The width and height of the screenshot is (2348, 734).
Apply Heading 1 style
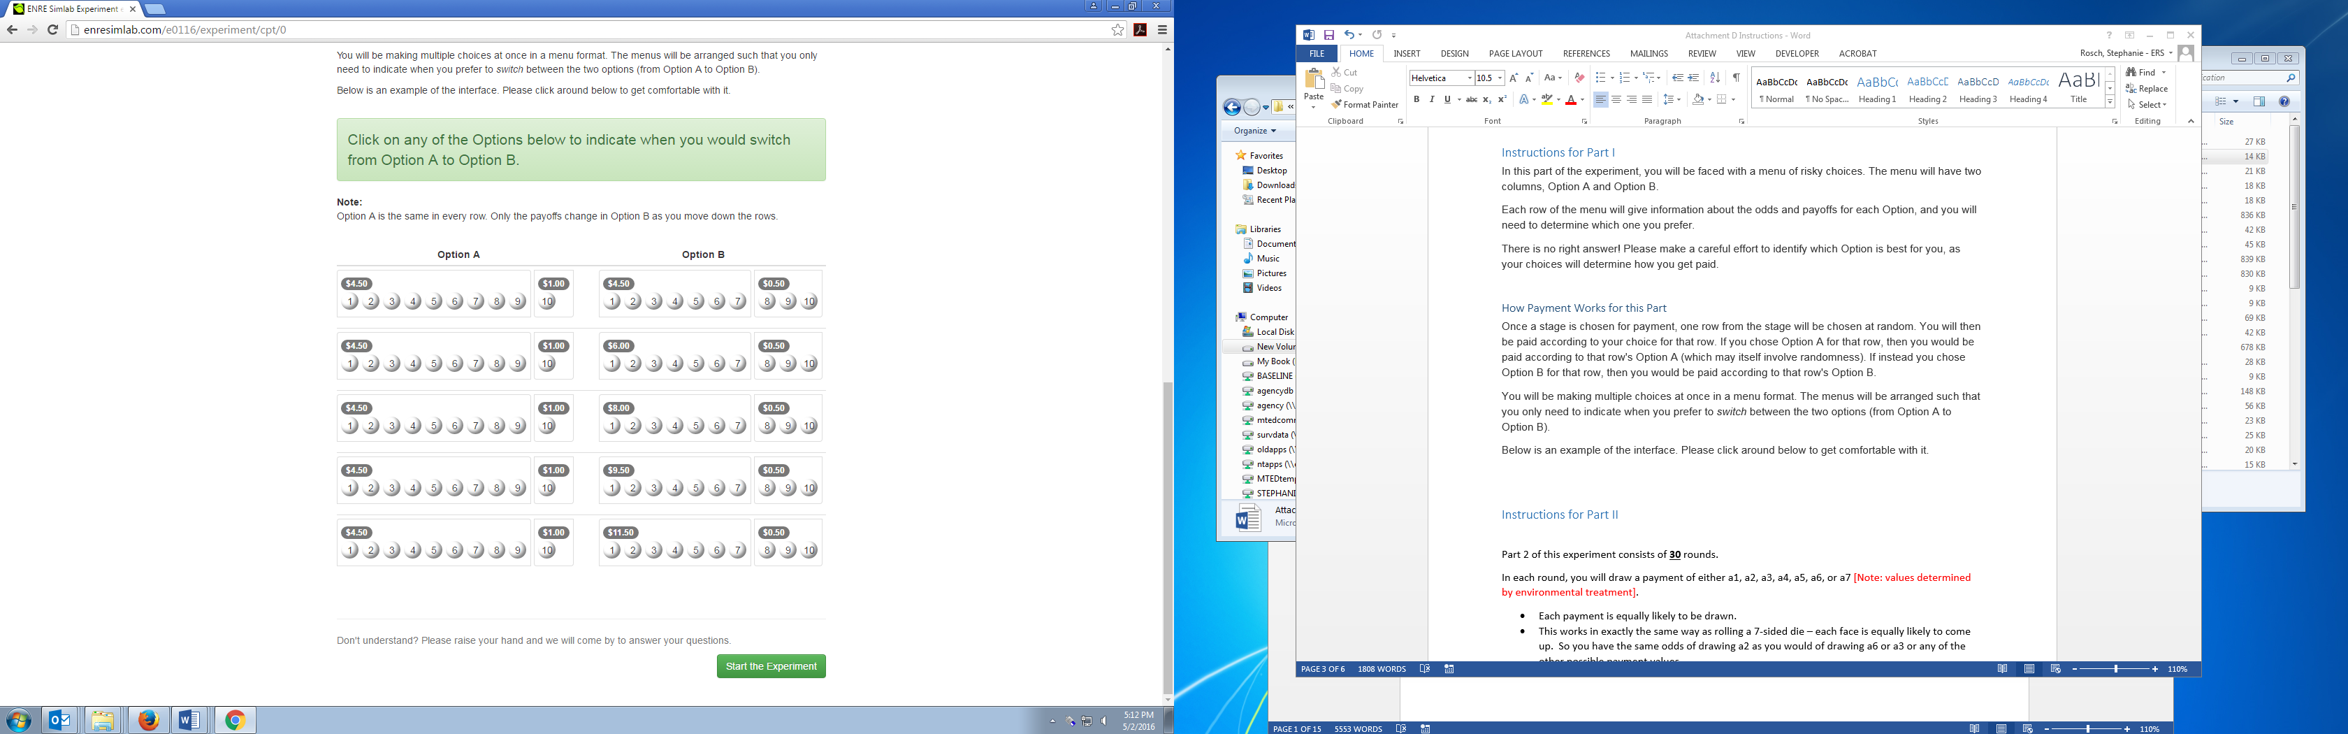1877,89
